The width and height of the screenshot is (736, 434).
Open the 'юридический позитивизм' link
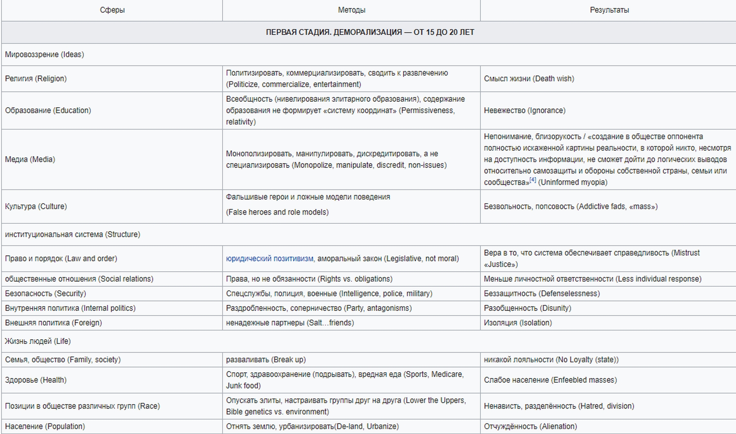[269, 259]
